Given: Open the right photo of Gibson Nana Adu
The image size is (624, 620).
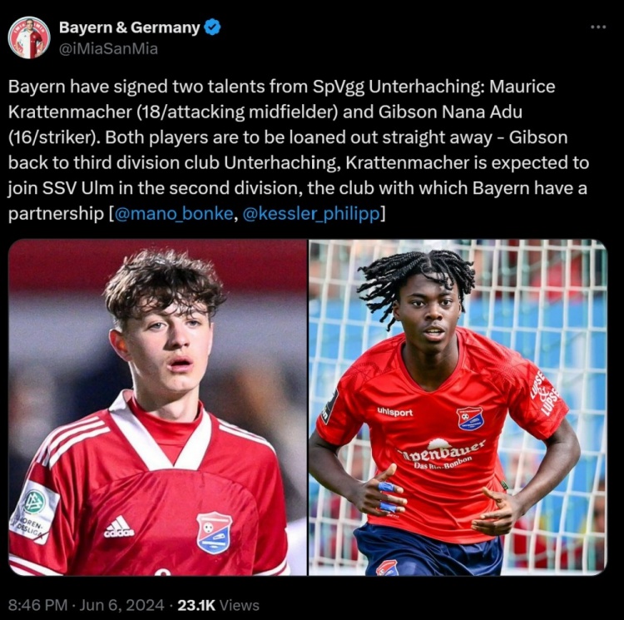Looking at the screenshot, I should coord(458,407).
